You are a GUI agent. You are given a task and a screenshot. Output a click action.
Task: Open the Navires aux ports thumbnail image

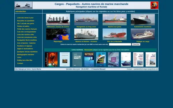[114, 20]
